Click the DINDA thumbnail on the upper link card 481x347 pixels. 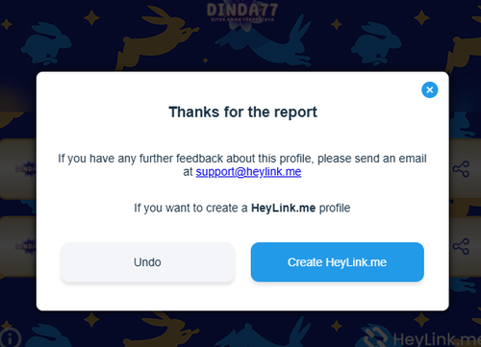click(26, 168)
